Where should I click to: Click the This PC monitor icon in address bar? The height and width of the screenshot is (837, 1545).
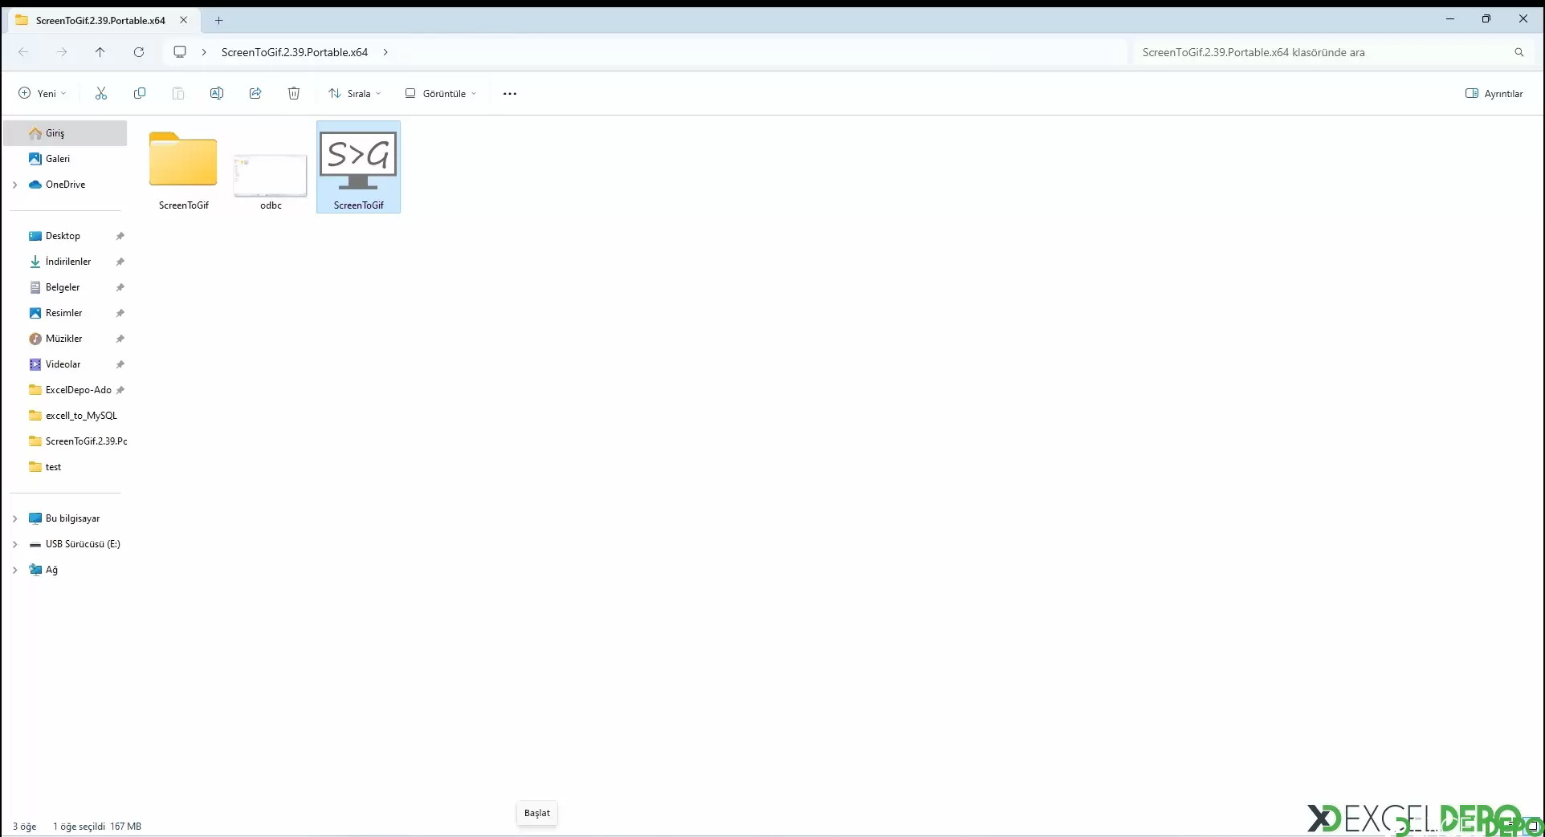tap(180, 52)
